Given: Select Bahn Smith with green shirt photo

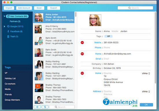Looking at the screenshot, I should tap(54, 41).
